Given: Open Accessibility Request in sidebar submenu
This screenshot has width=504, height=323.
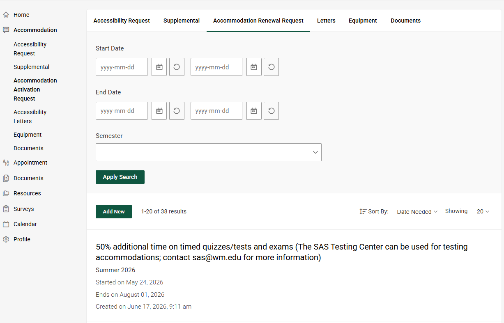Looking at the screenshot, I should click(x=30, y=49).
